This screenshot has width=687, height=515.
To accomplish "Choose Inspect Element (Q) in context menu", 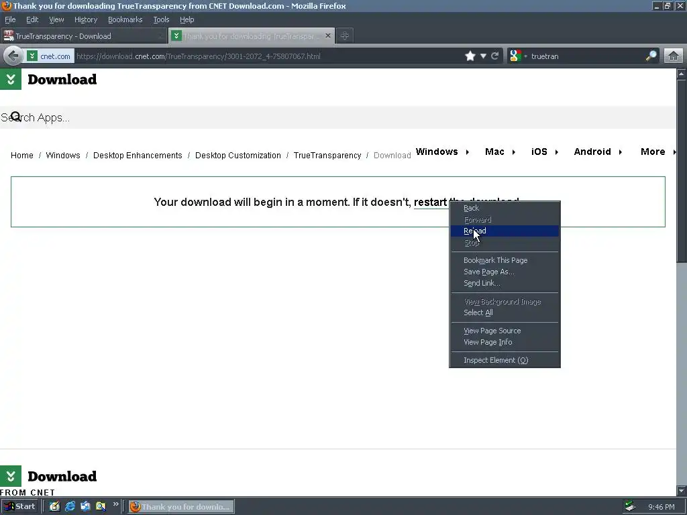I will click(x=505, y=360).
